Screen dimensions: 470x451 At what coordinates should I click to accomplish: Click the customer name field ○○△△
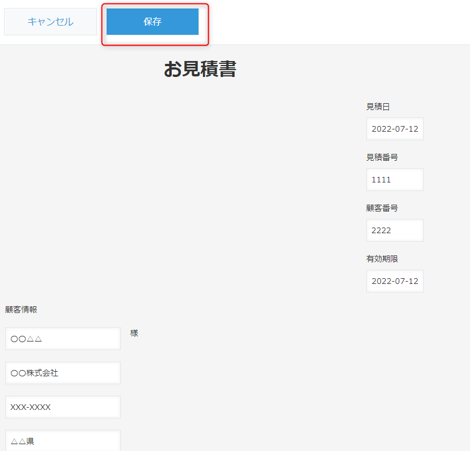pos(63,339)
